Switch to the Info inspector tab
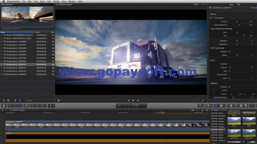This screenshot has width=257, height=144. coord(239,4)
